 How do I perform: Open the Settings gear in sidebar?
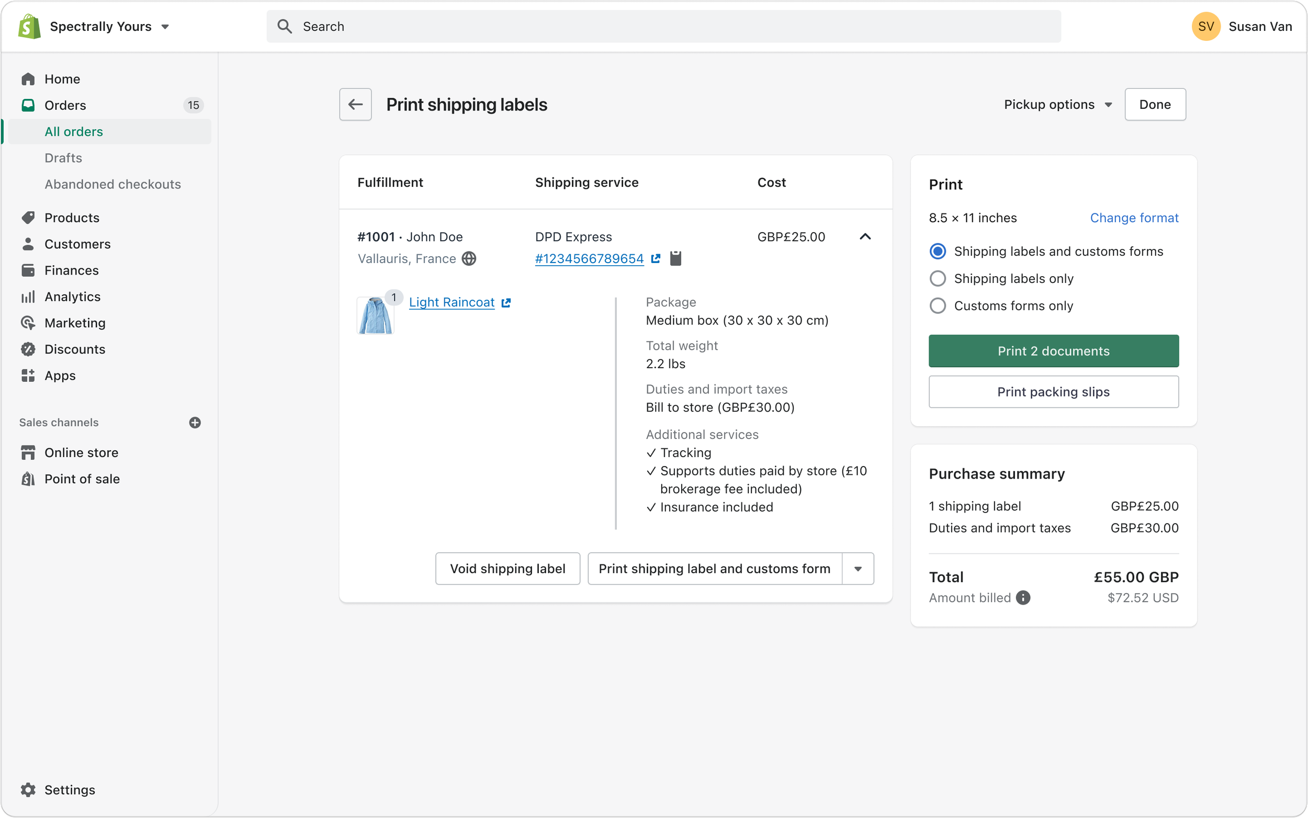coord(28,790)
